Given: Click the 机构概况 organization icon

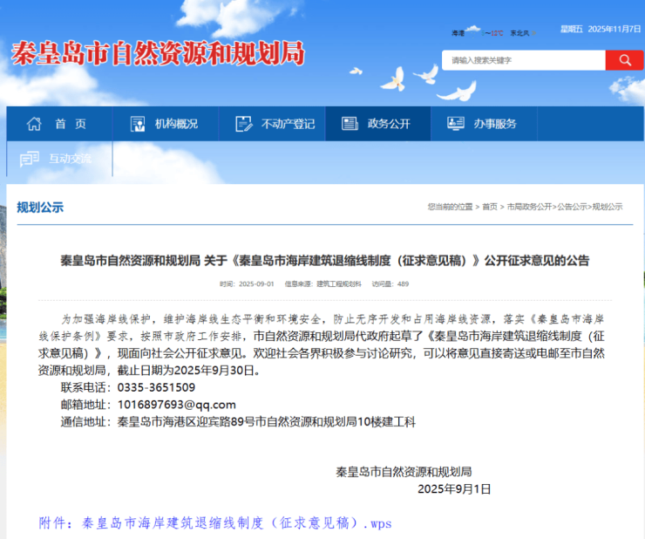Looking at the screenshot, I should pyautogui.click(x=138, y=124).
